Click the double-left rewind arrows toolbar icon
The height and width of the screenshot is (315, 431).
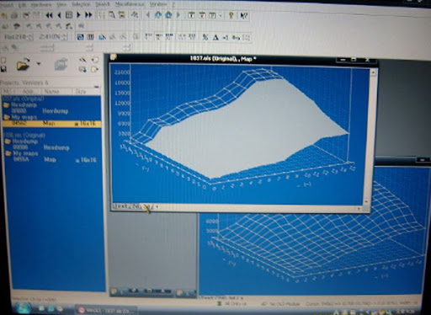coord(49,15)
